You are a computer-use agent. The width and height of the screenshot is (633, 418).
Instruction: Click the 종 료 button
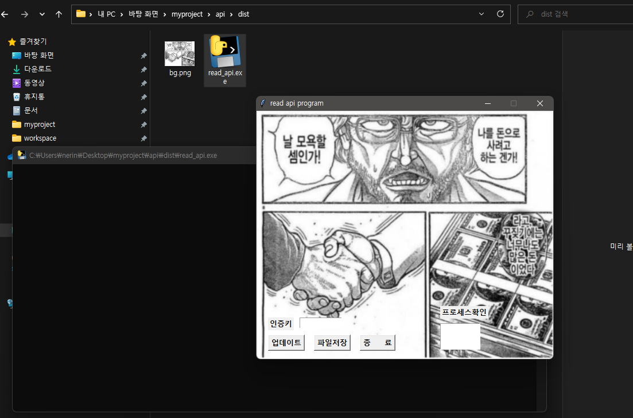pyautogui.click(x=378, y=342)
